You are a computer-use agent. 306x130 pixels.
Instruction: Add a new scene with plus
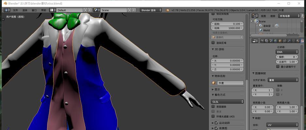pyautogui.click(x=130, y=10)
